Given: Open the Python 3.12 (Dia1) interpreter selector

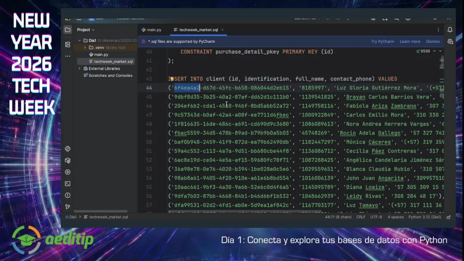Looking at the screenshot, I should click(424, 217).
